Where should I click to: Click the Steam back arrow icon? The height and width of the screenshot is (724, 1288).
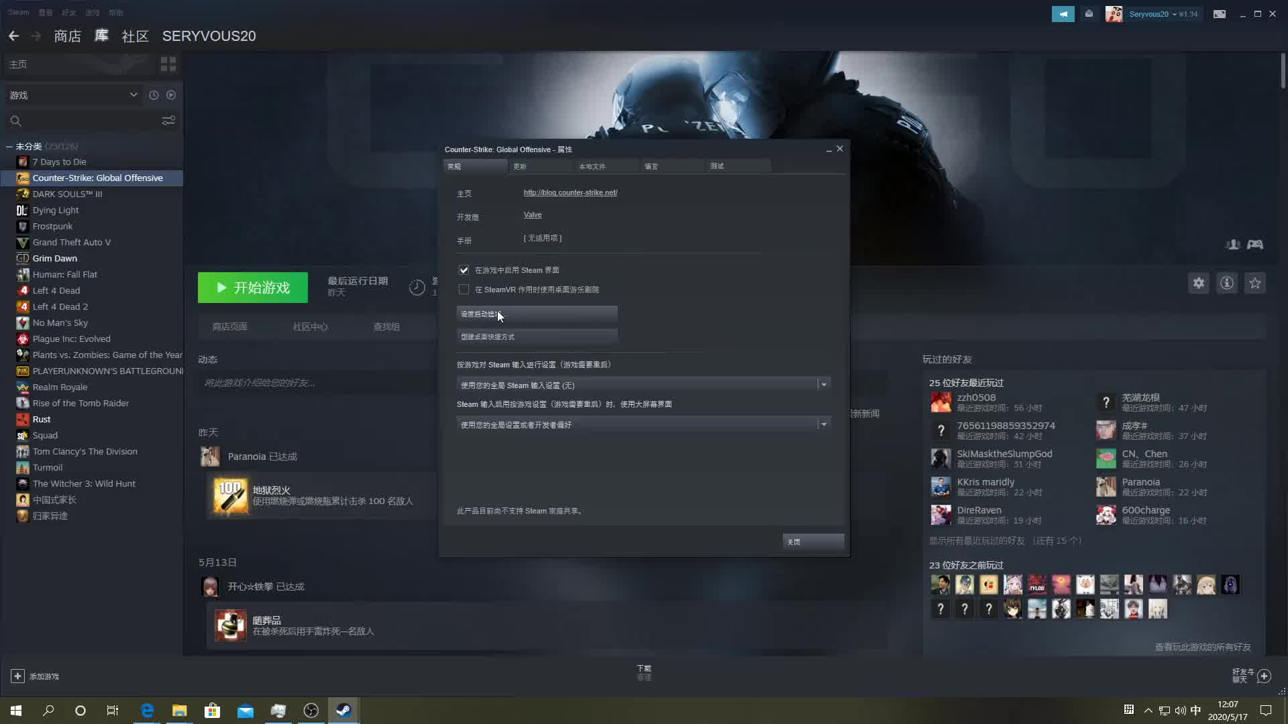point(13,36)
